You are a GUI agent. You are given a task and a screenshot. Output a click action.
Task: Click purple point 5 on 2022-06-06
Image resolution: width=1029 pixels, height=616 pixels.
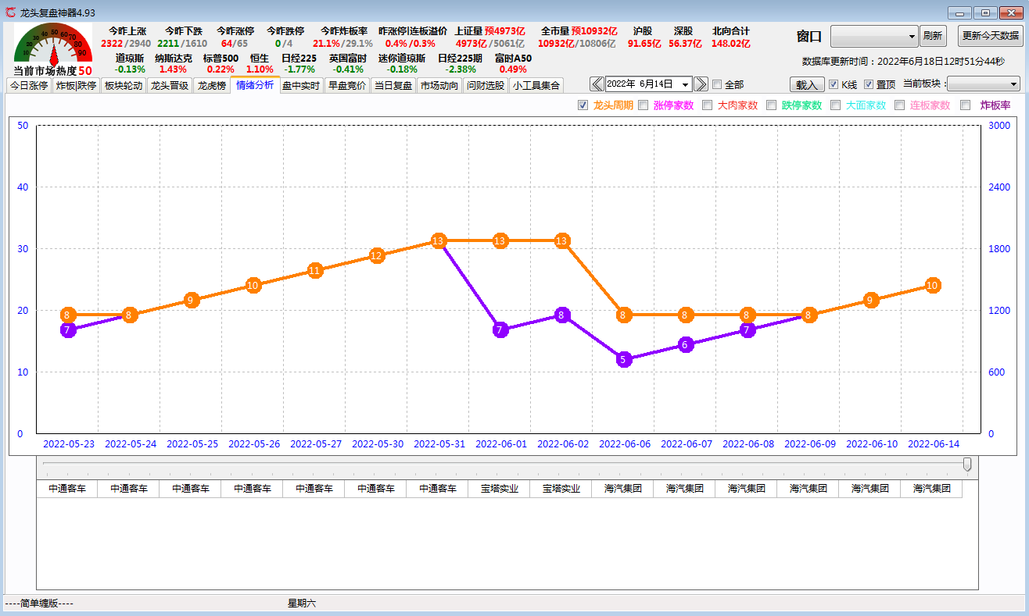[624, 359]
